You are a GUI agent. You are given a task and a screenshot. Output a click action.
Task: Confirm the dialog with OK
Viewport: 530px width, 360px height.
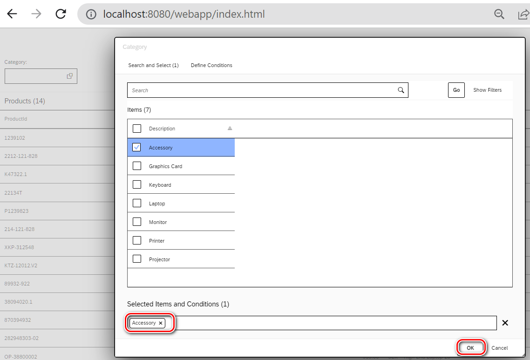pyautogui.click(x=470, y=347)
